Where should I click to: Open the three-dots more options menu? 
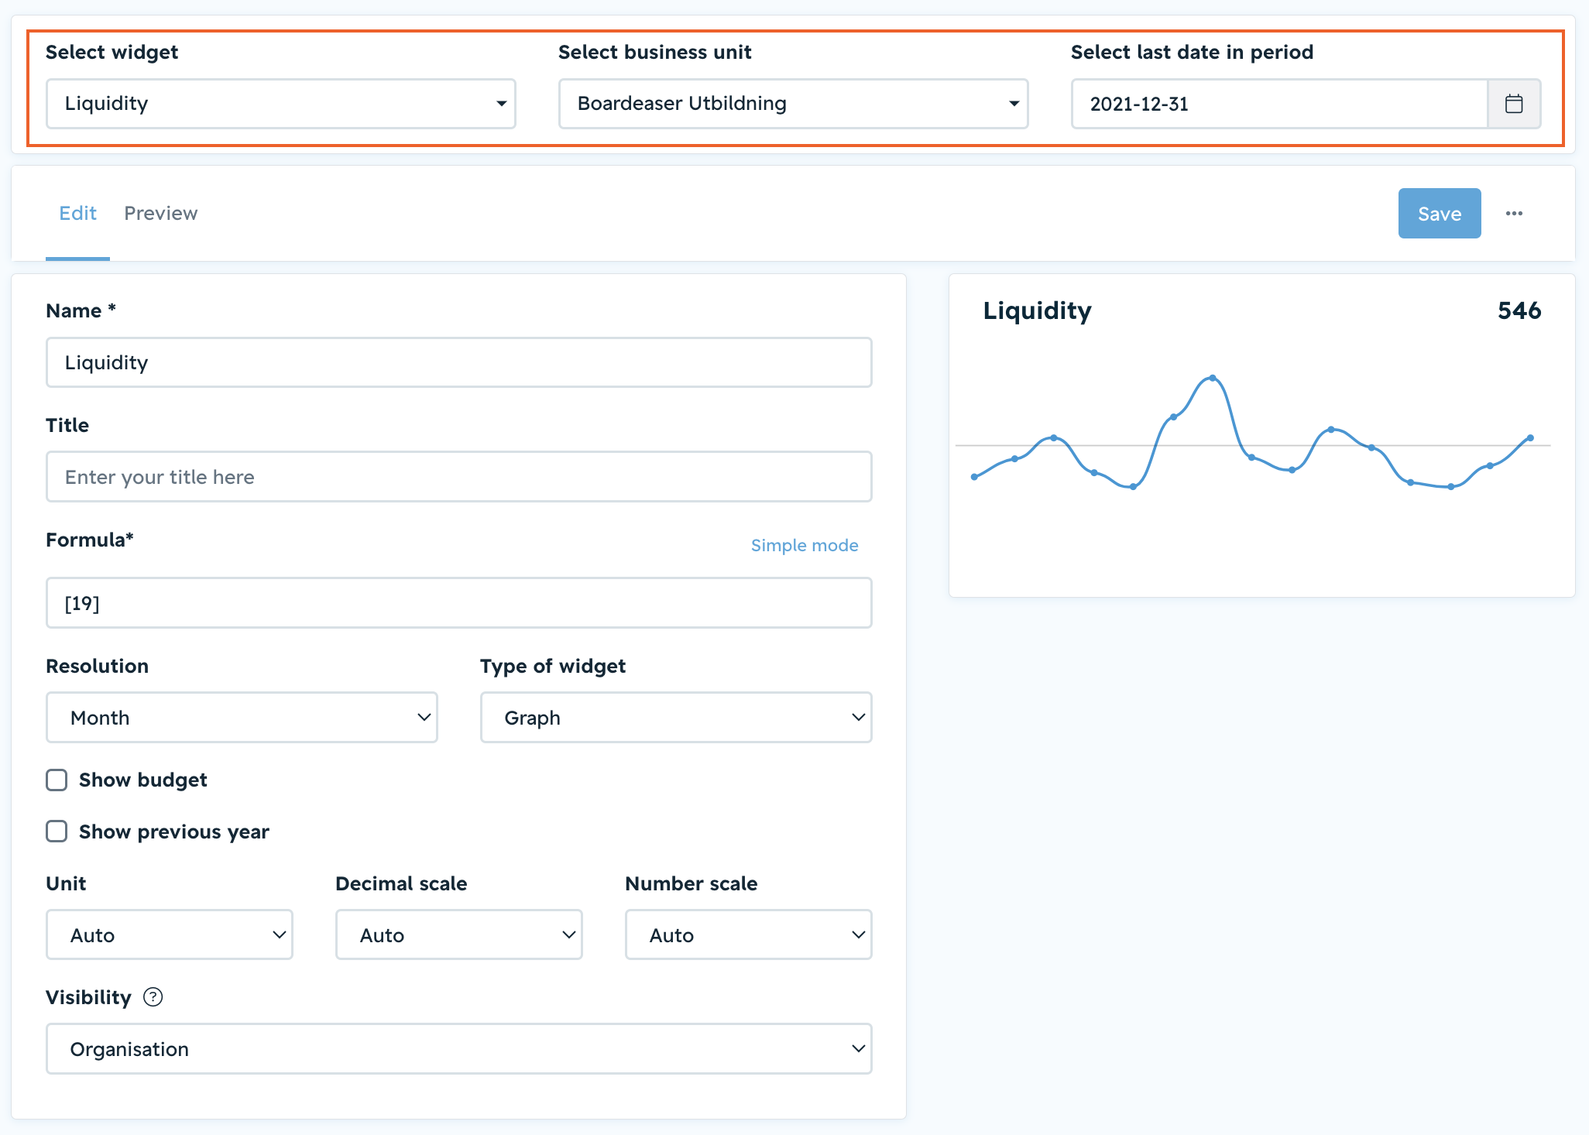[x=1514, y=214]
